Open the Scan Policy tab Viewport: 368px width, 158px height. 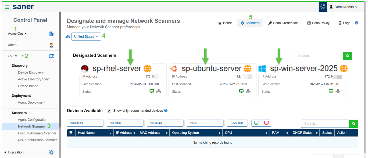318,23
